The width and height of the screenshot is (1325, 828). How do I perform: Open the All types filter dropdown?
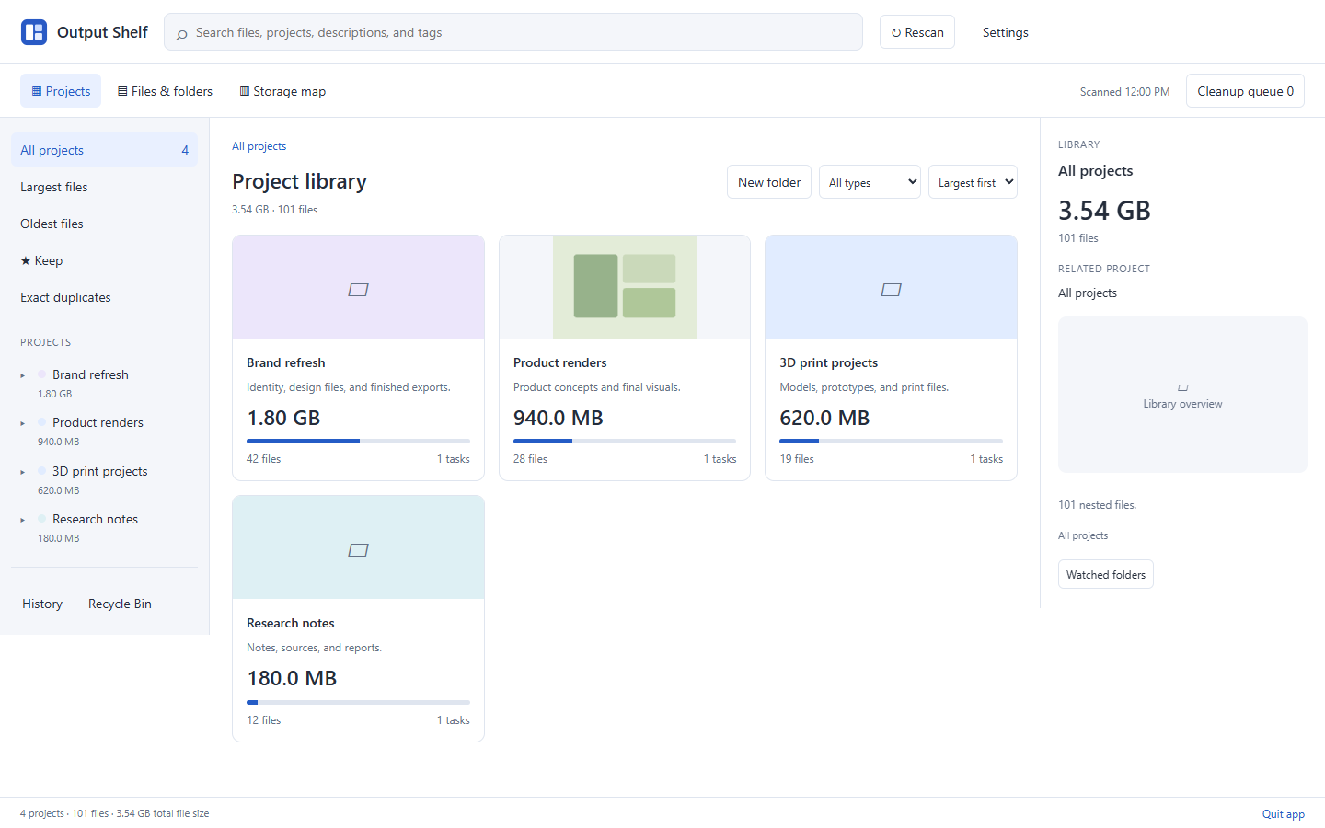[x=870, y=182]
